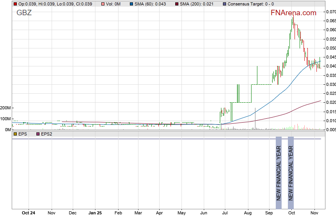Viewport: 336px width, 221px height.
Task: Click the 200M volume axis label
Action: pos(5,108)
